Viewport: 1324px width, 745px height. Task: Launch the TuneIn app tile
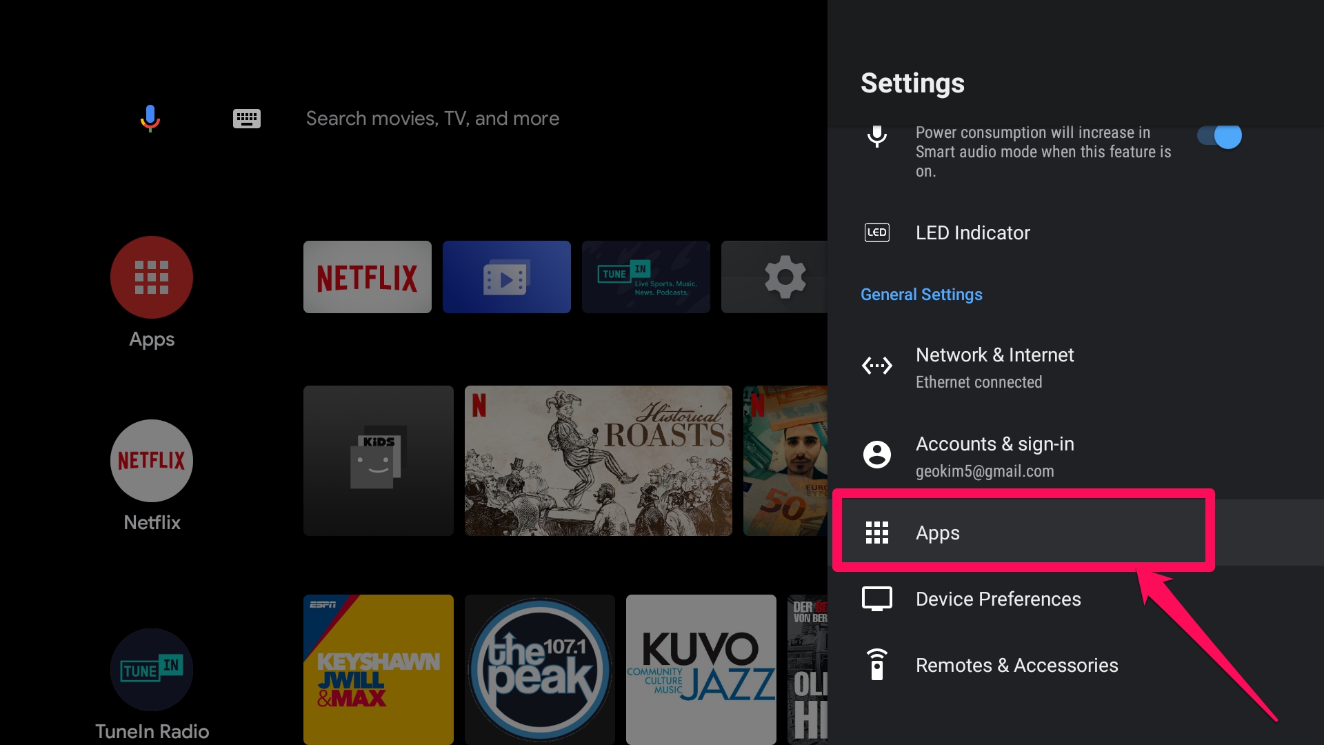click(x=646, y=277)
